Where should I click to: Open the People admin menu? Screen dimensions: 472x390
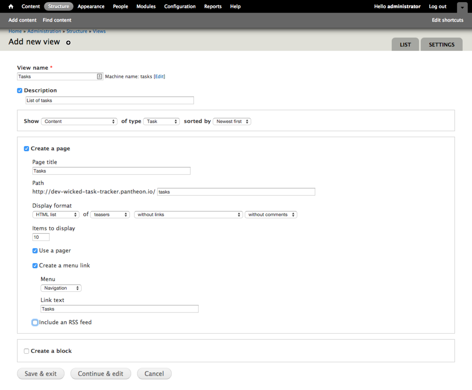tap(120, 6)
